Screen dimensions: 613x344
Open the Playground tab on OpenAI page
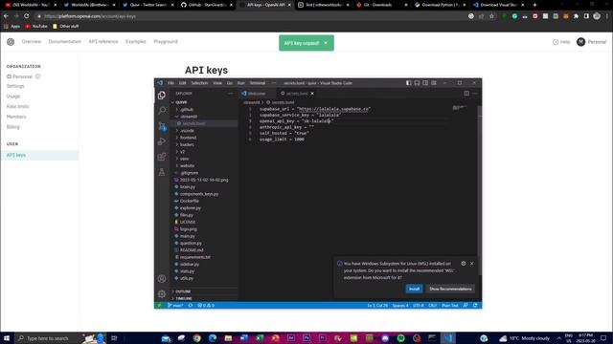click(166, 42)
